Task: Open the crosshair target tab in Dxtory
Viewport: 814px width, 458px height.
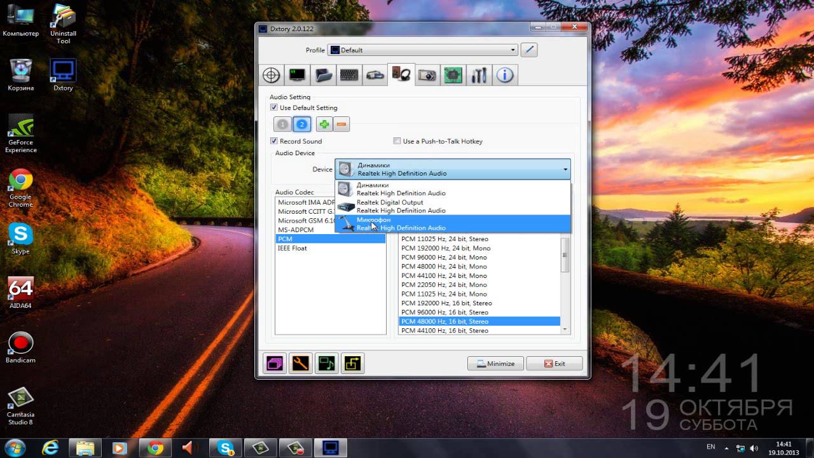Action: (272, 75)
